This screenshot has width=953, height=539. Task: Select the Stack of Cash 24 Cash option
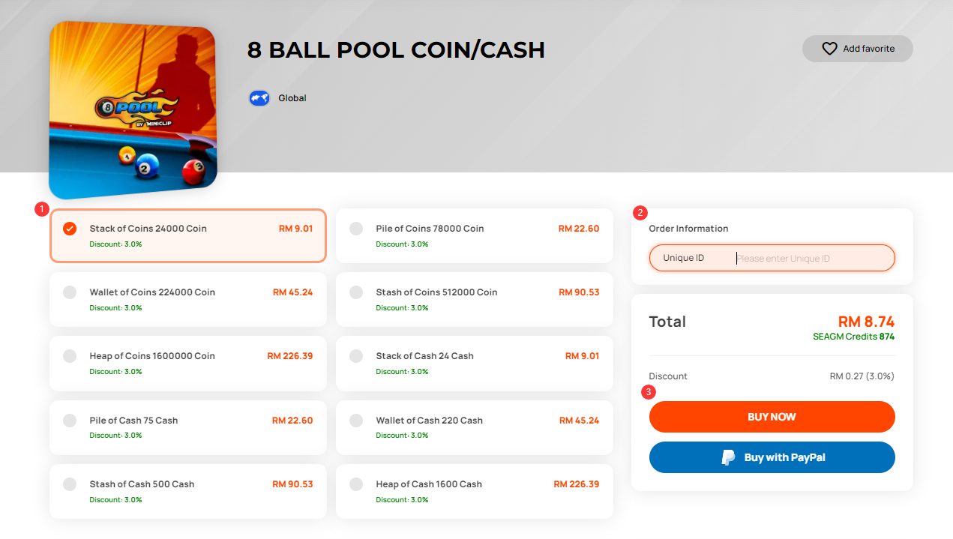(474, 363)
